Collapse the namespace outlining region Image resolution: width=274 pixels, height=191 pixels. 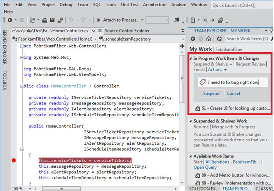point(22,46)
